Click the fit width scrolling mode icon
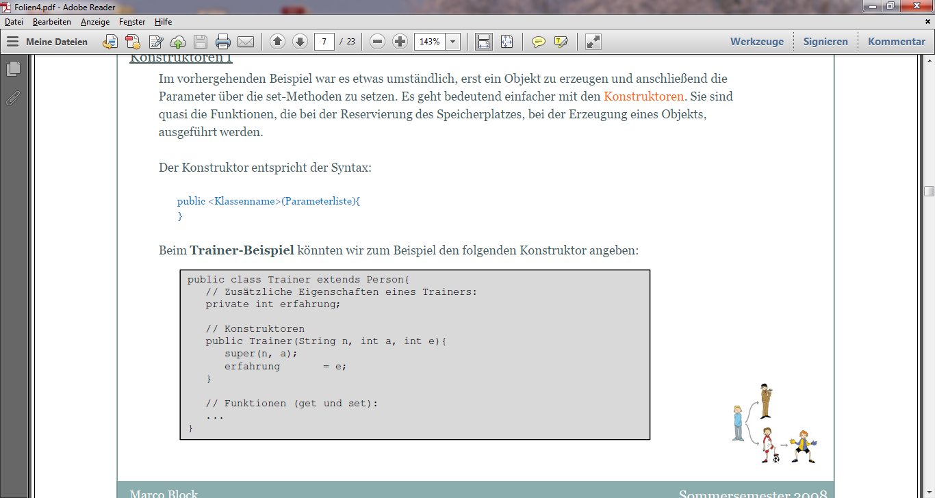This screenshot has width=935, height=498. click(484, 42)
